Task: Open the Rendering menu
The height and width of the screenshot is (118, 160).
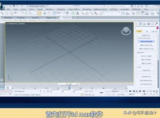Action: pyautogui.click(x=87, y=9)
